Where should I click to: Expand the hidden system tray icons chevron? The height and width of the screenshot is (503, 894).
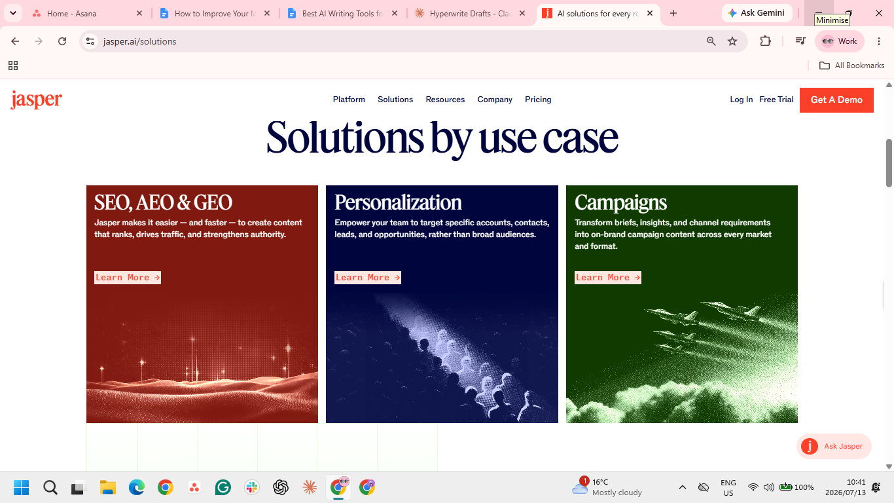click(x=683, y=487)
